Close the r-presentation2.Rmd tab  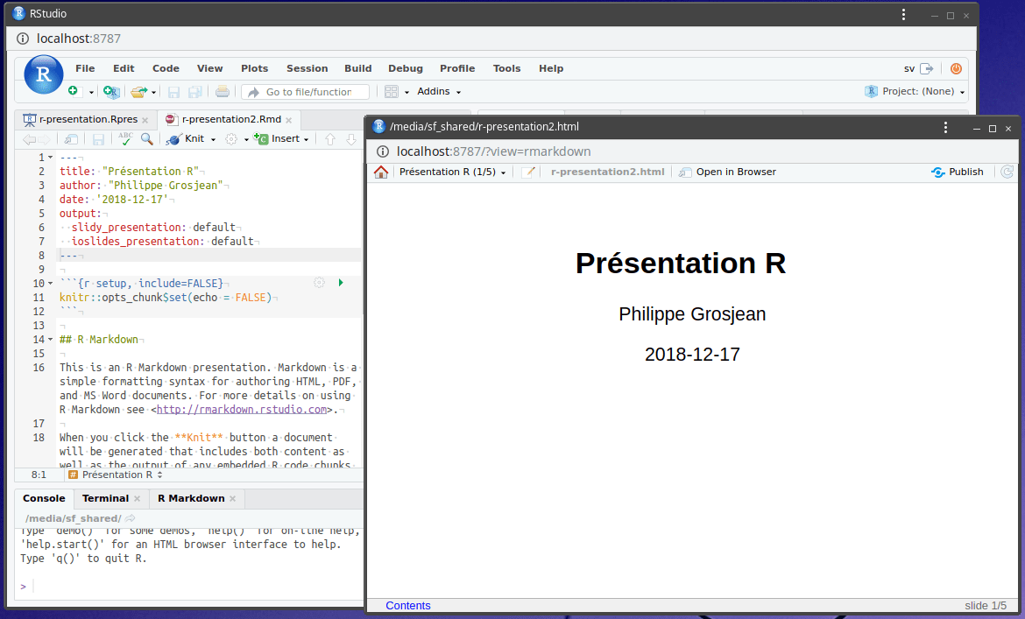288,120
